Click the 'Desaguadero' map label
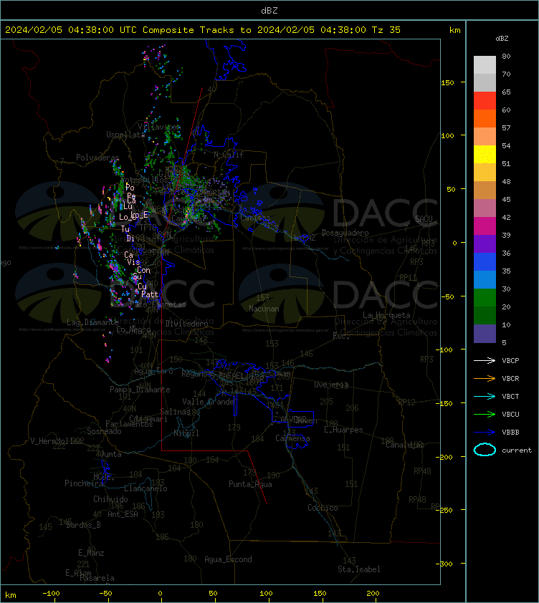 click(x=345, y=233)
